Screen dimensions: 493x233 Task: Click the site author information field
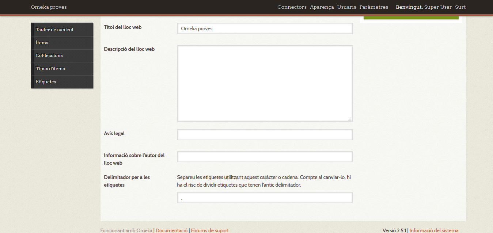(x=265, y=156)
